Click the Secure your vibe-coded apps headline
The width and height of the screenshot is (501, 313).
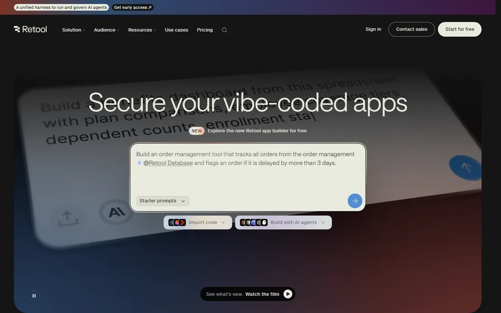click(248, 103)
